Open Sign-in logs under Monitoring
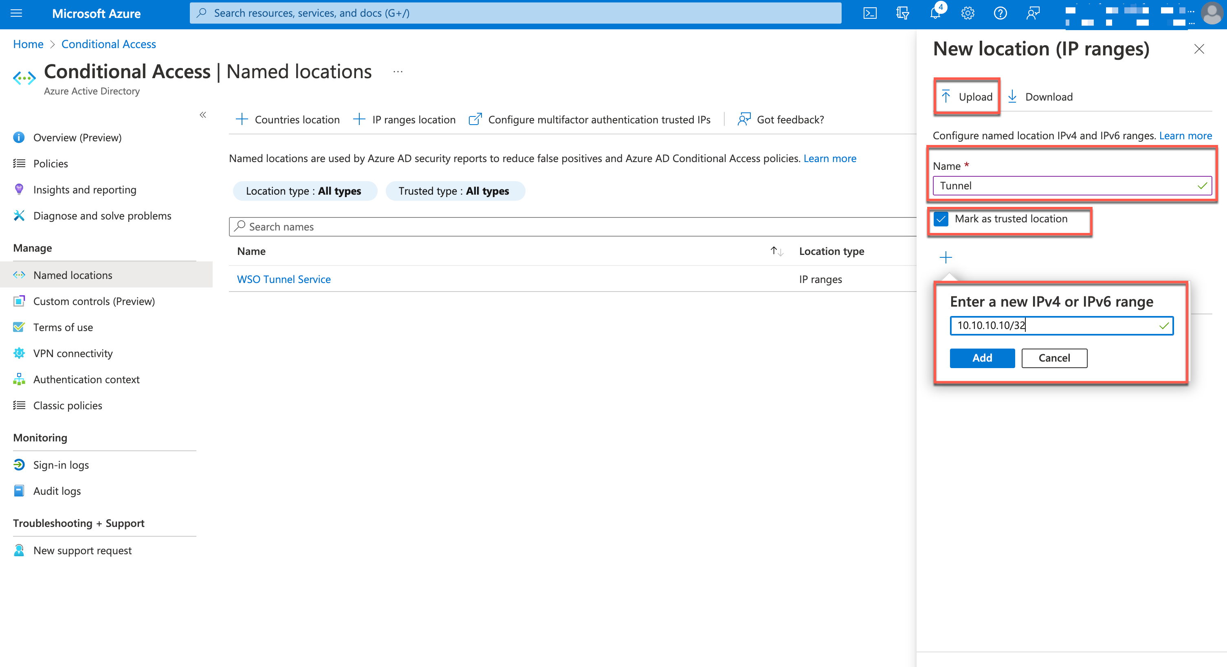Viewport: 1227px width, 667px height. [x=61, y=465]
